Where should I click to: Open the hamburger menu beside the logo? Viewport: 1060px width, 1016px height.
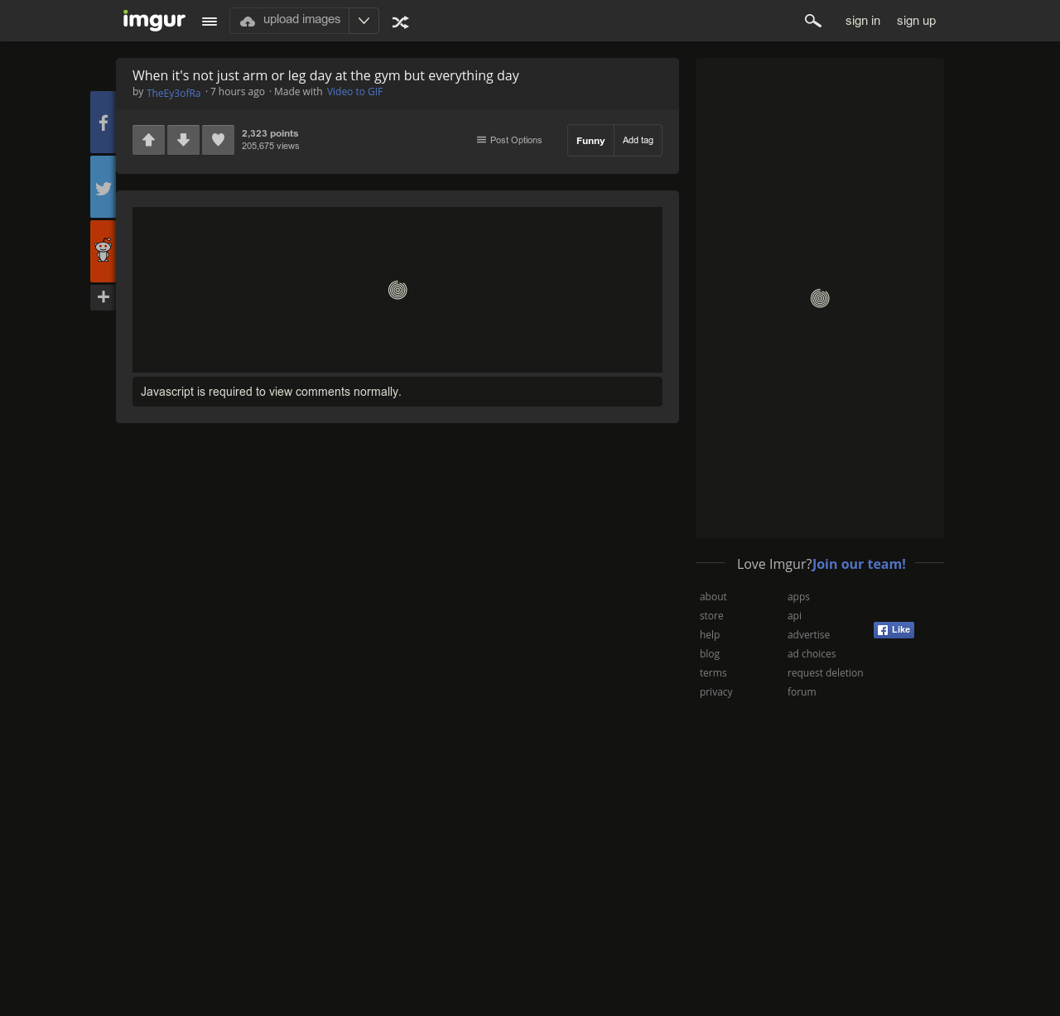[x=210, y=22]
